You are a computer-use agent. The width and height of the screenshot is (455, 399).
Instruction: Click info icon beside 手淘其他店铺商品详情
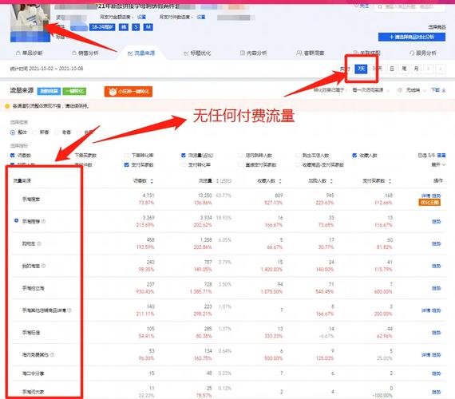pyautogui.click(x=69, y=310)
